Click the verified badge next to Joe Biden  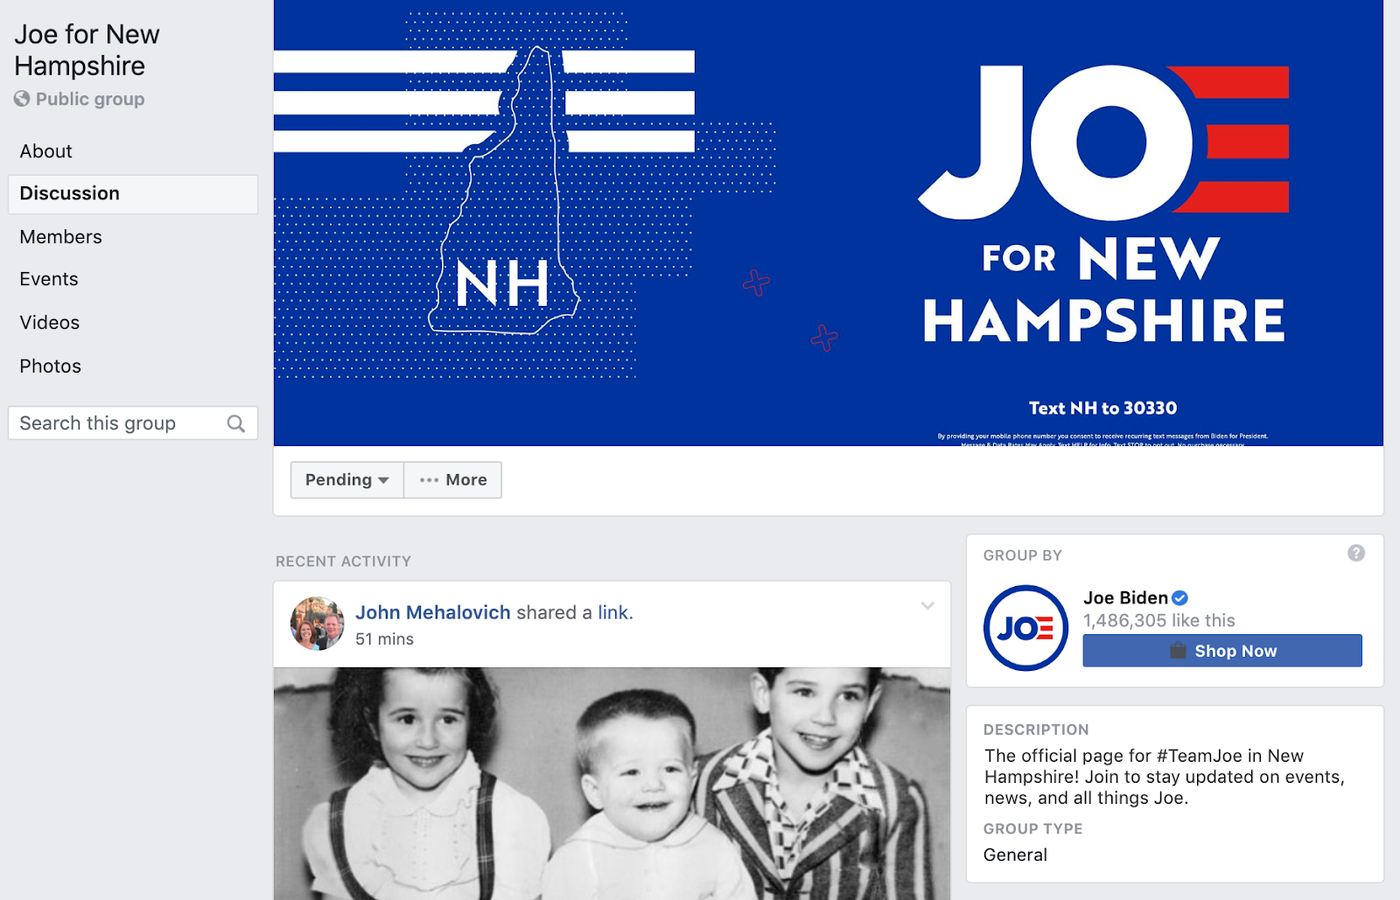[1179, 598]
